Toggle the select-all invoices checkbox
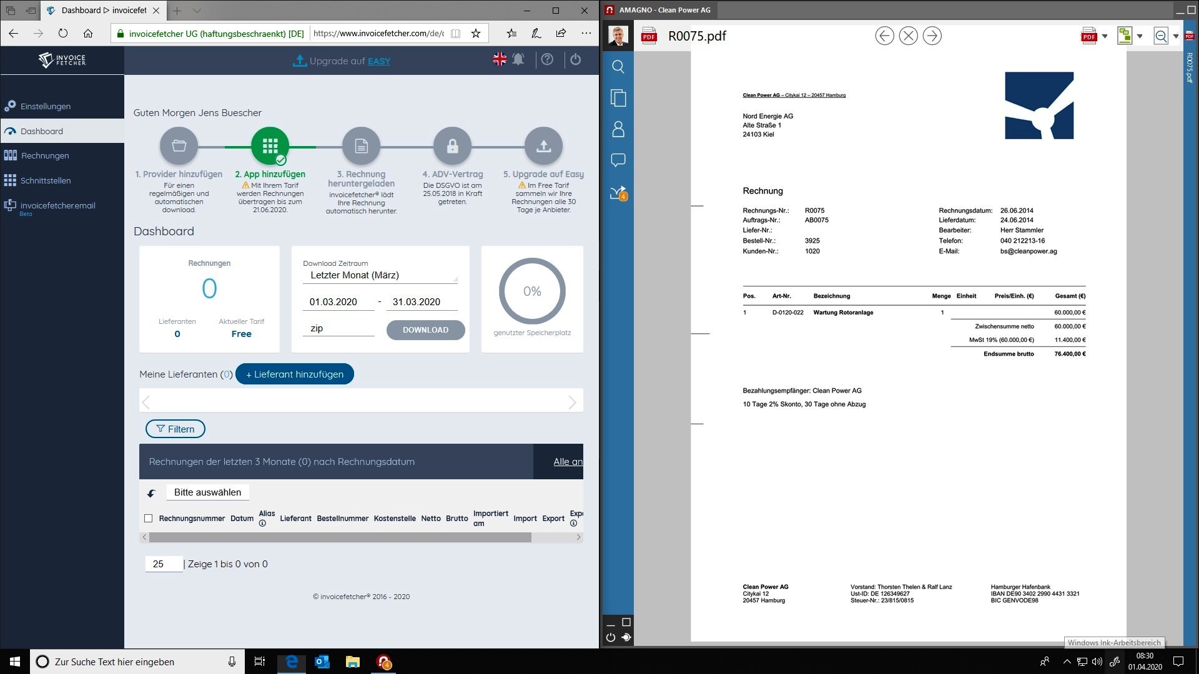This screenshot has width=1199, height=674. (x=148, y=519)
